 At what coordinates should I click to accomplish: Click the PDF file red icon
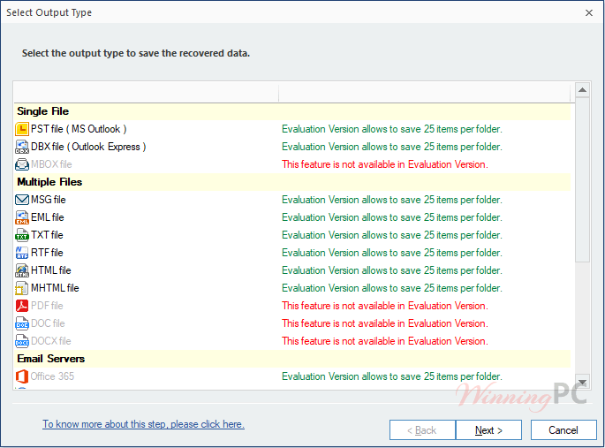pos(22,306)
